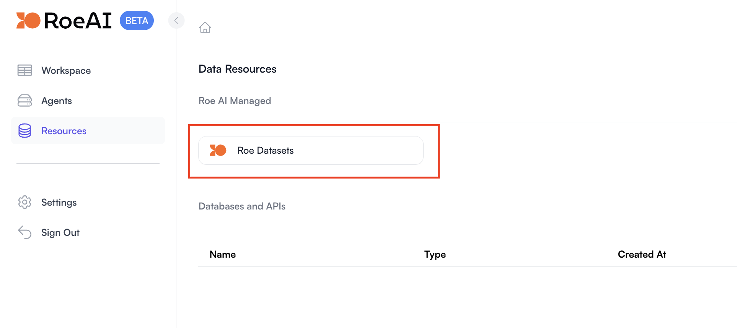Select the Resources menu item

tap(88, 131)
